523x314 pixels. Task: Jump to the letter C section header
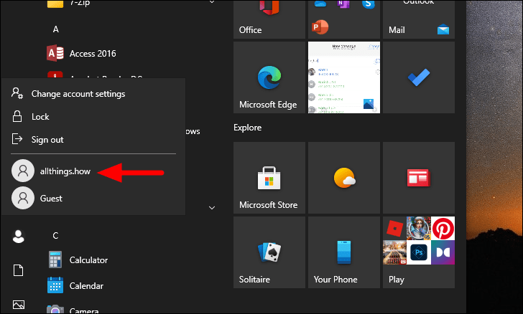point(55,236)
